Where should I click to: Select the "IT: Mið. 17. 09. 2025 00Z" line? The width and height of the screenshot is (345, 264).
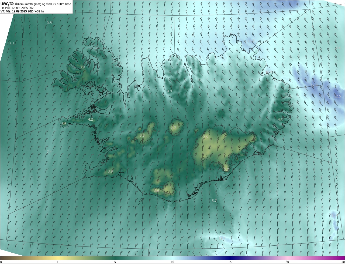(x=17, y=8)
